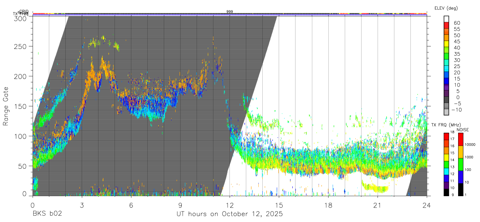Click the 'TX FRQ (MHz)' legend title
The width and height of the screenshot is (480, 222).
446,125
